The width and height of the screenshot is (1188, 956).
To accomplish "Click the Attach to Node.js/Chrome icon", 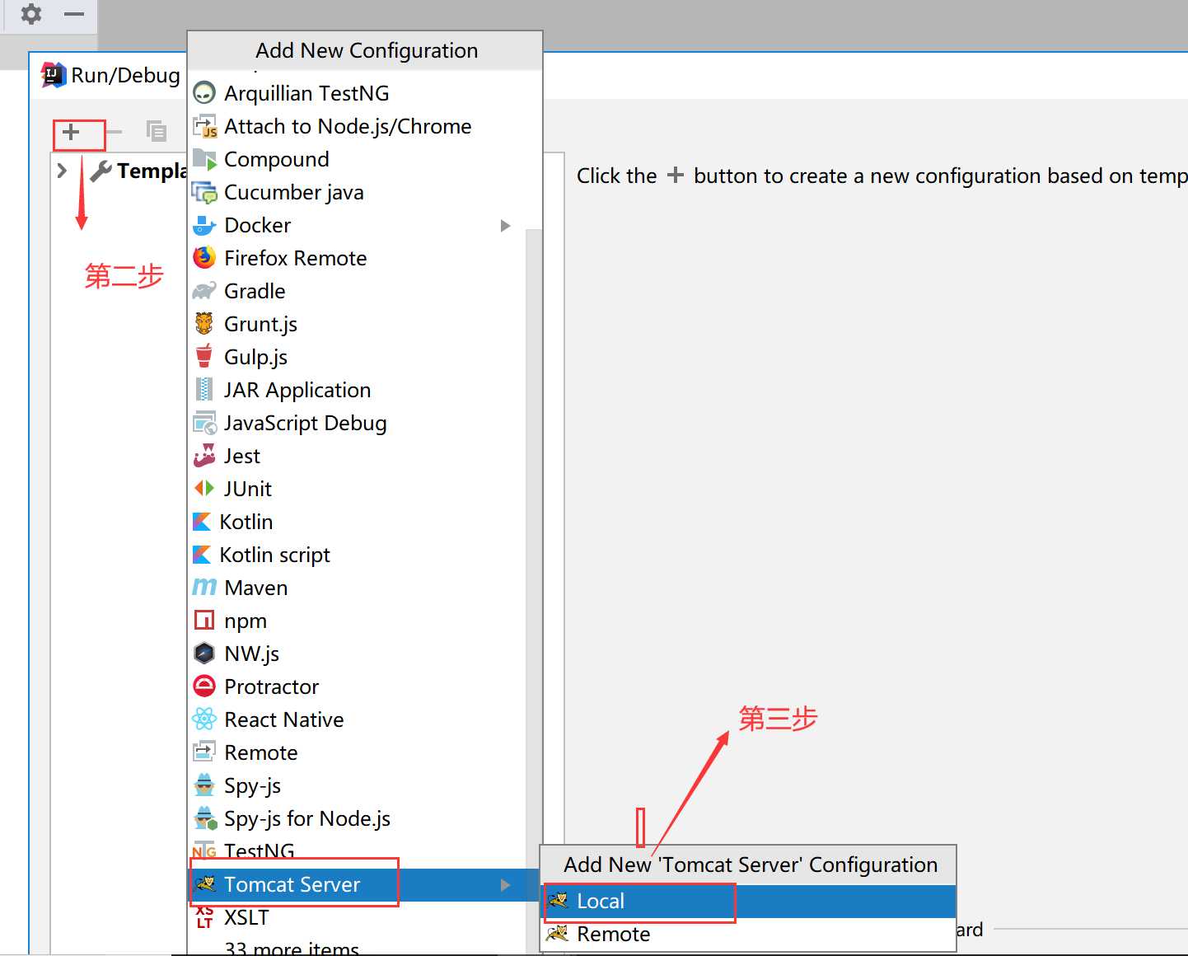I will [204, 126].
